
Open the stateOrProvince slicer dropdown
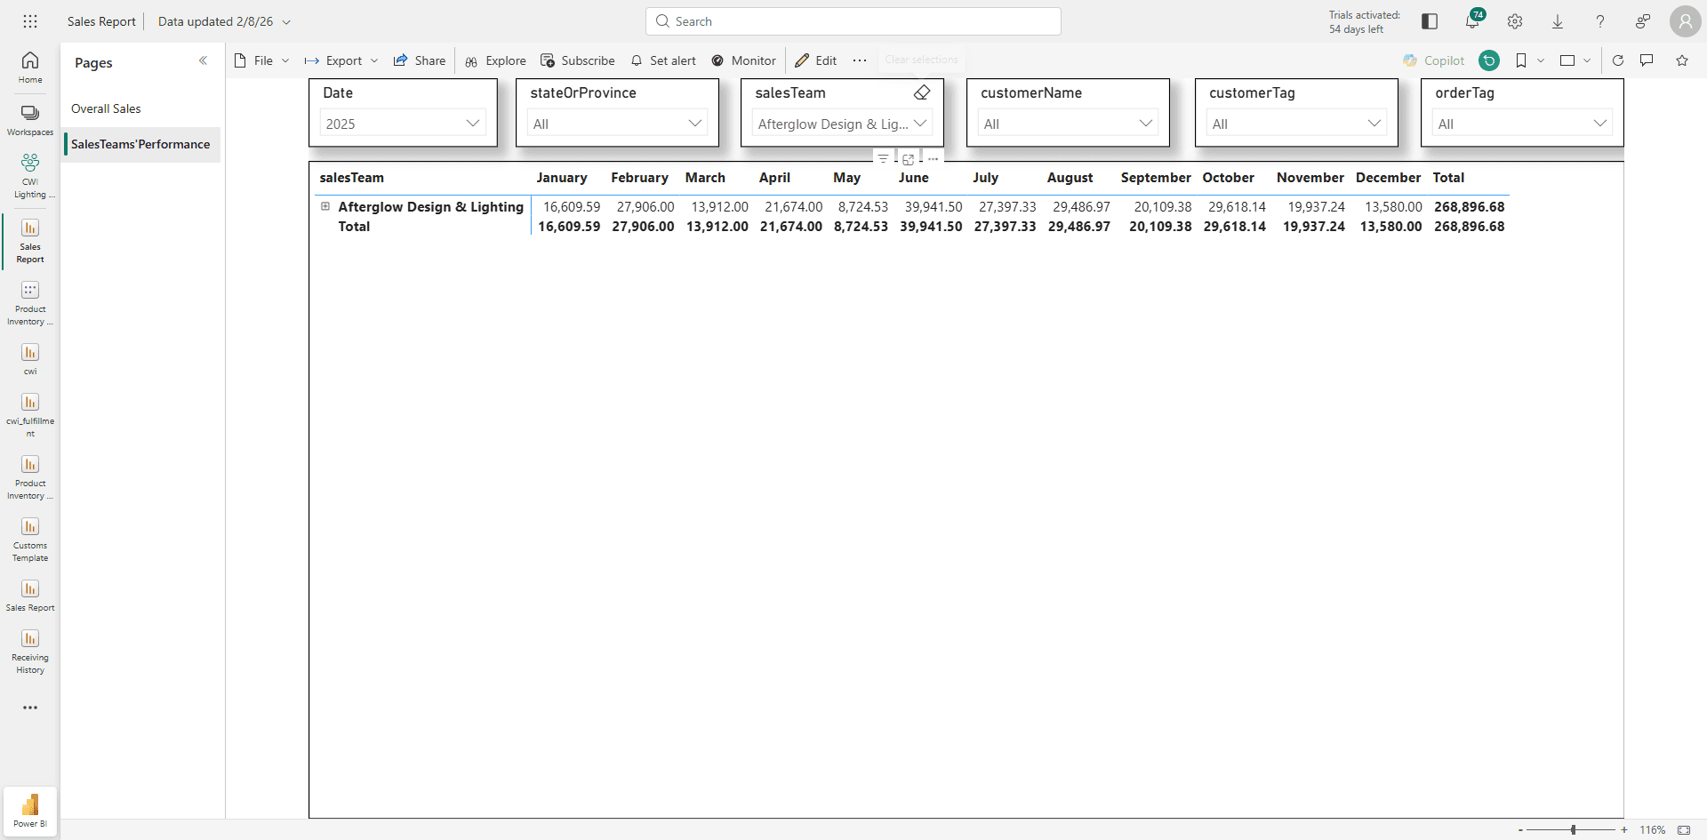tap(618, 124)
